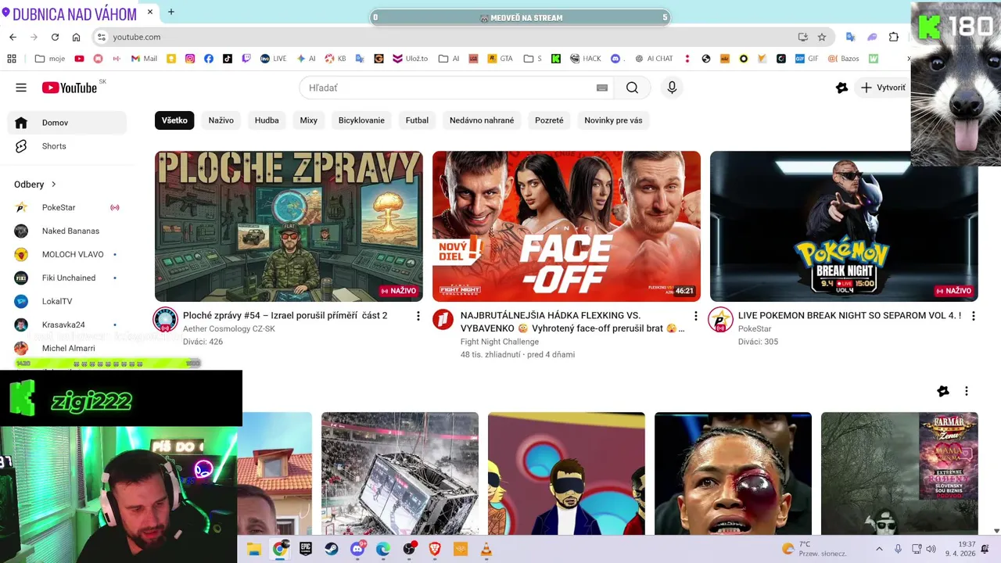The width and height of the screenshot is (1001, 563).
Task: Select the Mixy filter chip
Action: tap(309, 120)
